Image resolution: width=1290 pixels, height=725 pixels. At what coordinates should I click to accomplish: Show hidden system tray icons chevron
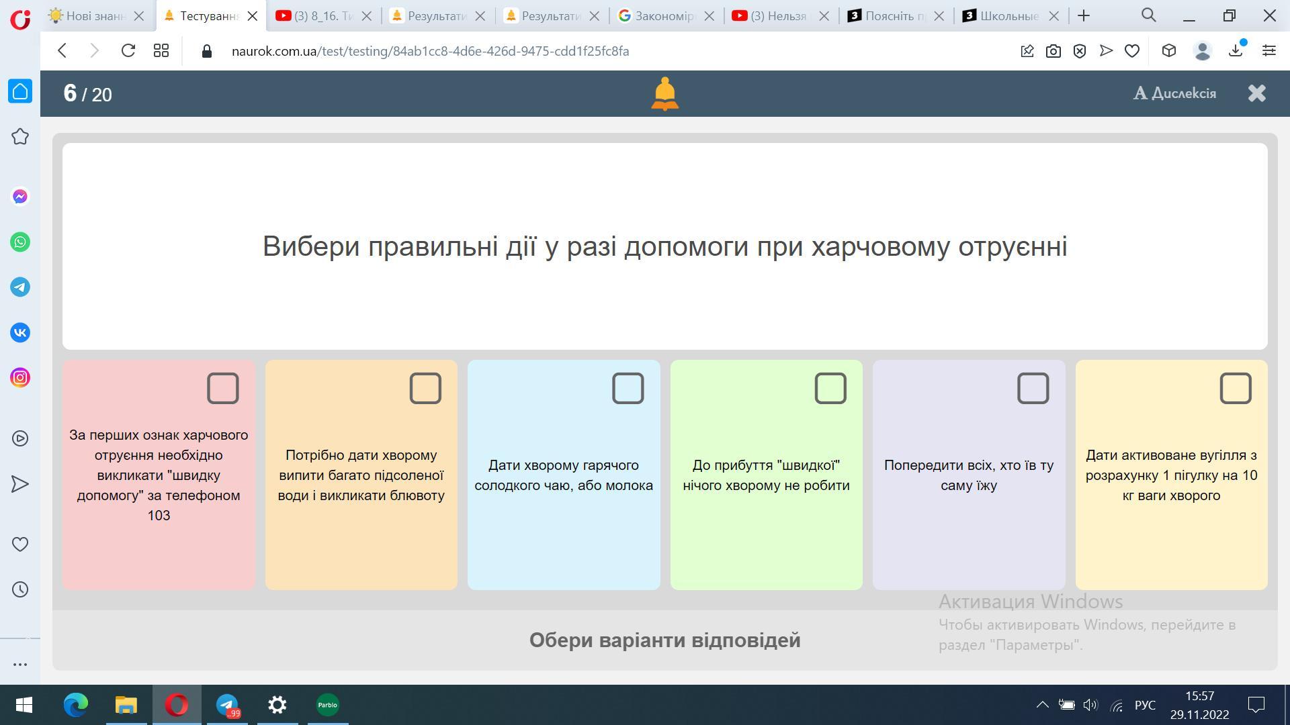(x=1042, y=705)
